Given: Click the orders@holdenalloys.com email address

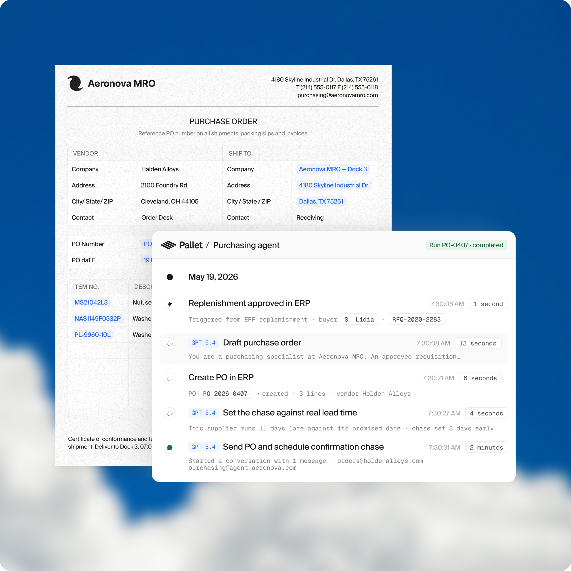Looking at the screenshot, I should pyautogui.click(x=380, y=461).
